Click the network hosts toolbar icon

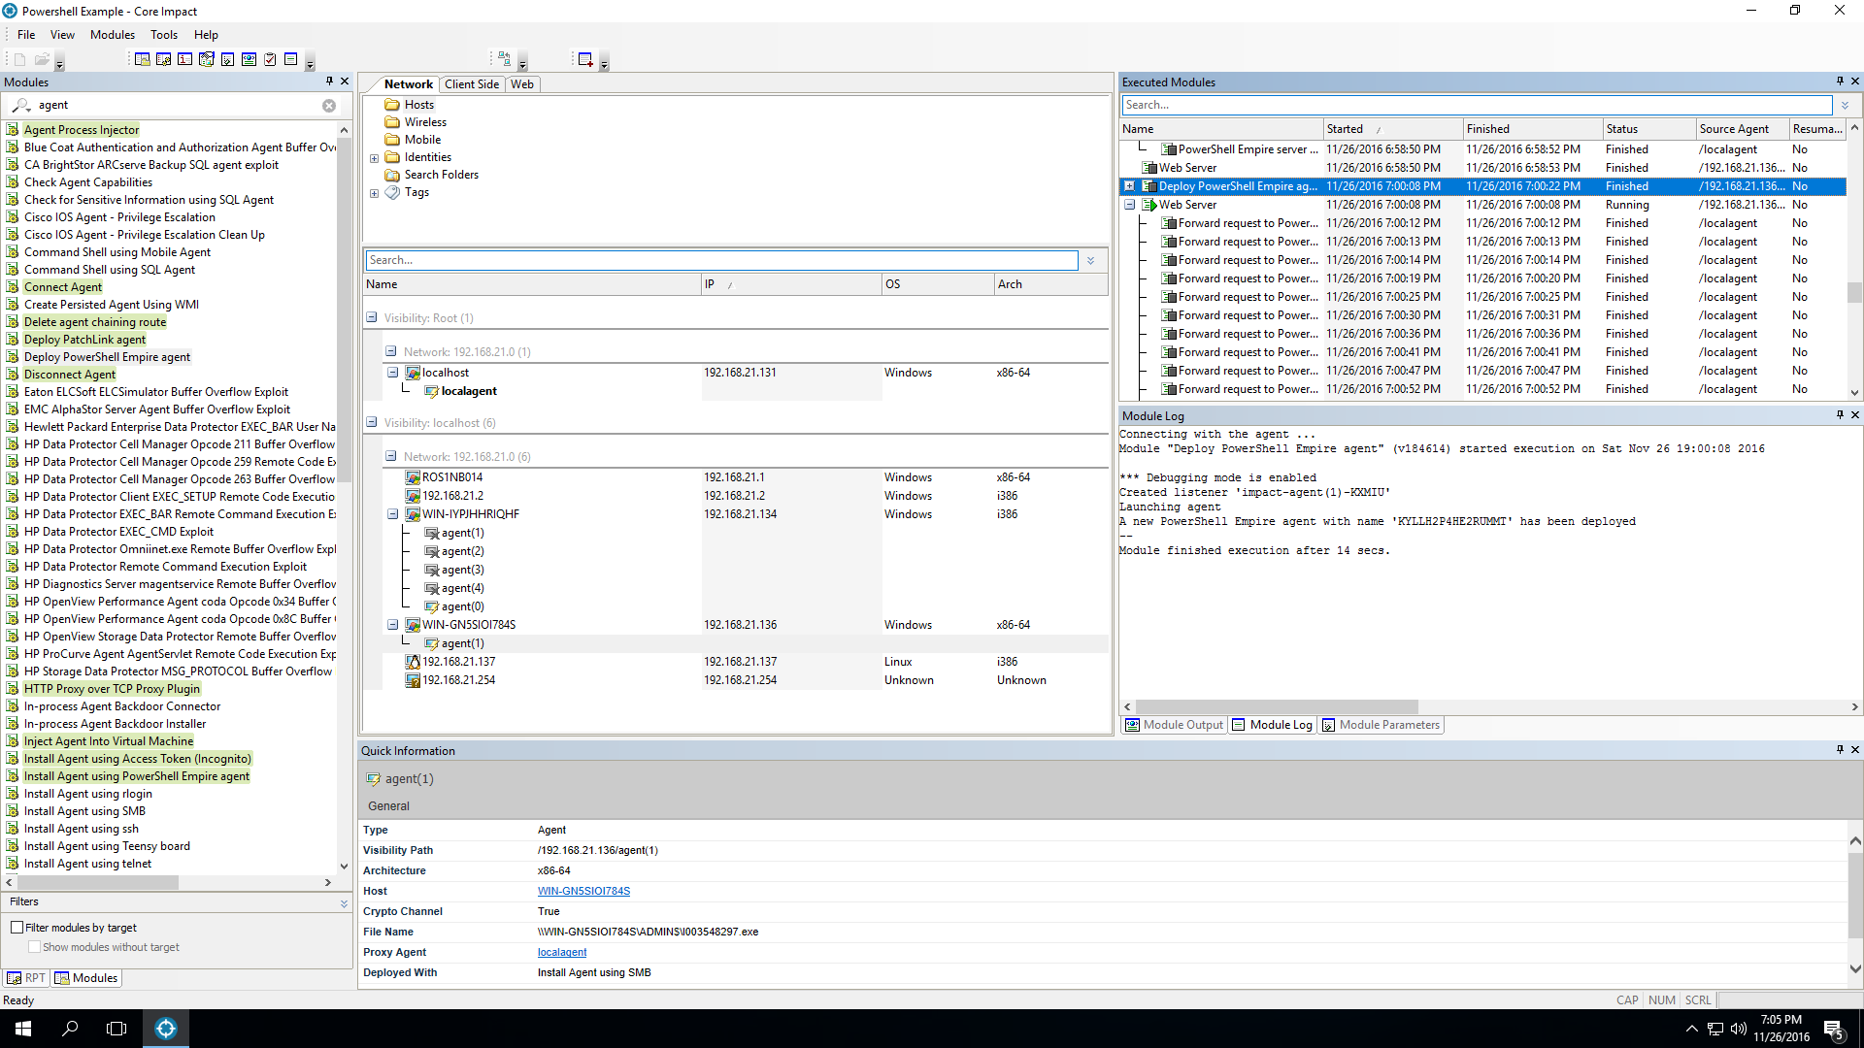505,59
